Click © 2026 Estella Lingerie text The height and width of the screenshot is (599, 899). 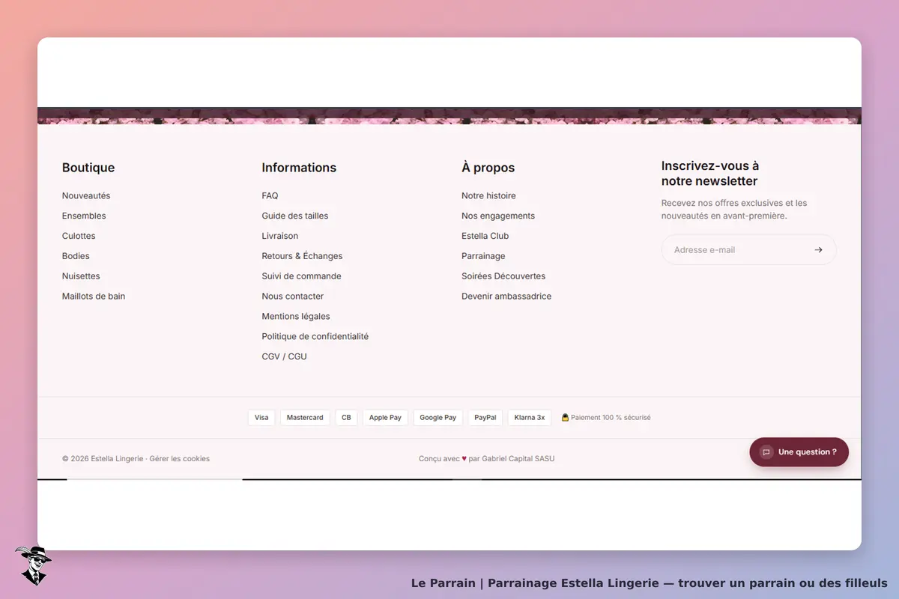[103, 459]
